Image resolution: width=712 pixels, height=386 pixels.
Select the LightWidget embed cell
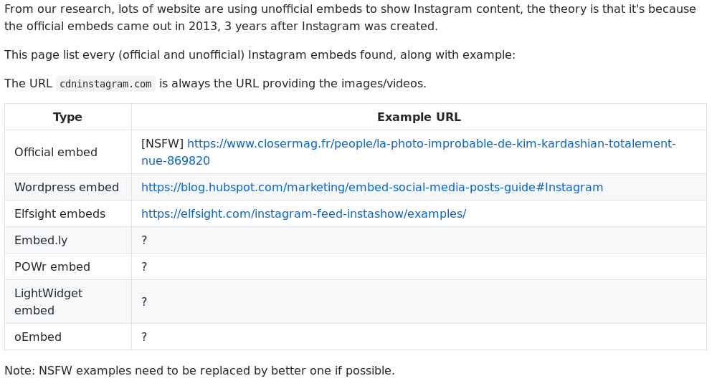tap(68, 301)
